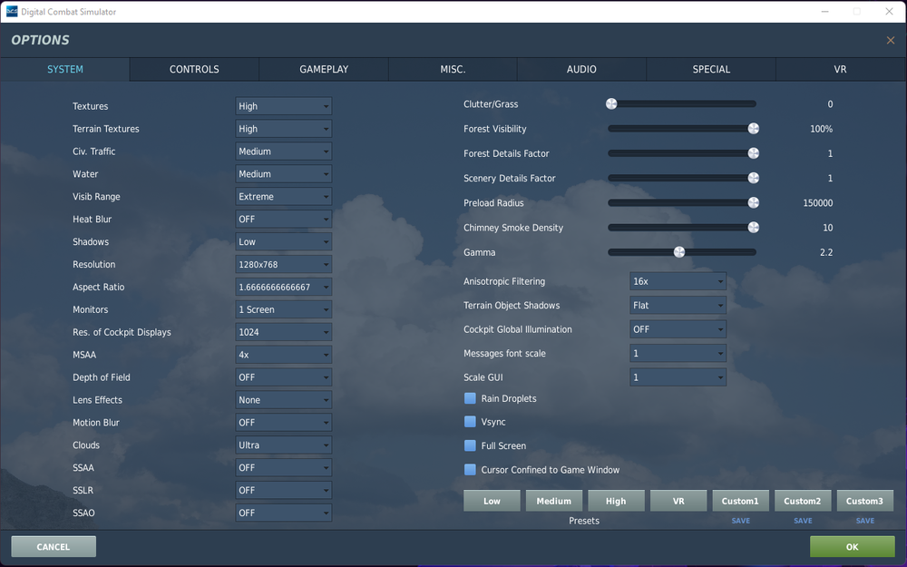Open the AUDIO settings tab
The width and height of the screenshot is (907, 567).
[581, 69]
